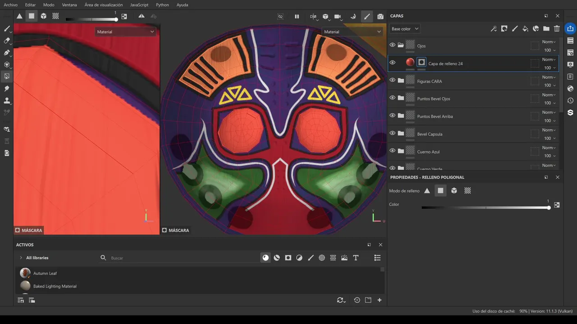Screen dimensions: 577x324
Task: Open the Python menu
Action: [x=162, y=5]
